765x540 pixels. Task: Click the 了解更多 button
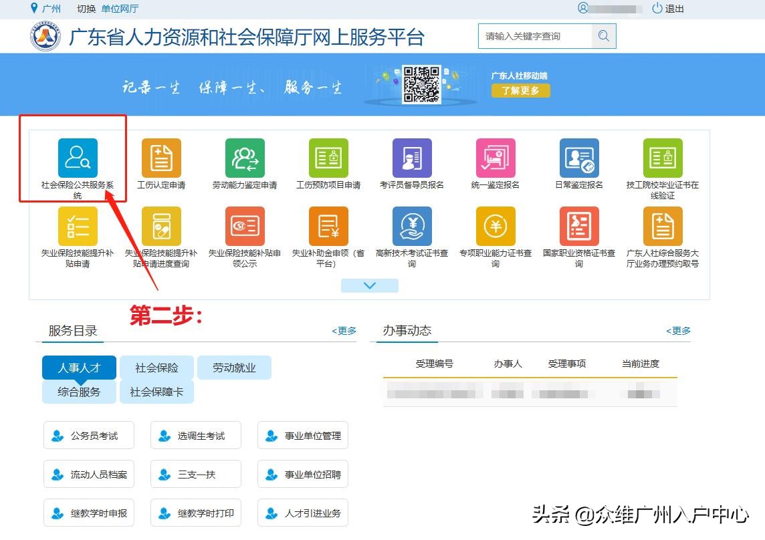coord(520,90)
